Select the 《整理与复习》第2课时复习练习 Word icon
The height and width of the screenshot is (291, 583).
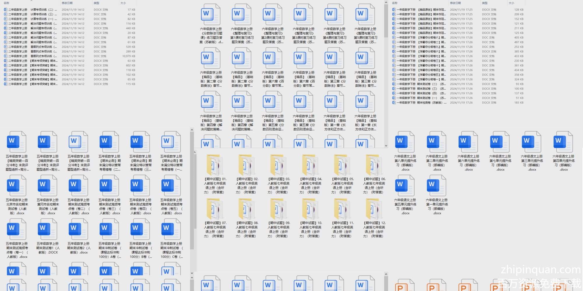pos(272,15)
